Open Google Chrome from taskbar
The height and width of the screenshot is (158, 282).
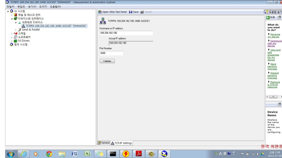coord(49,154)
